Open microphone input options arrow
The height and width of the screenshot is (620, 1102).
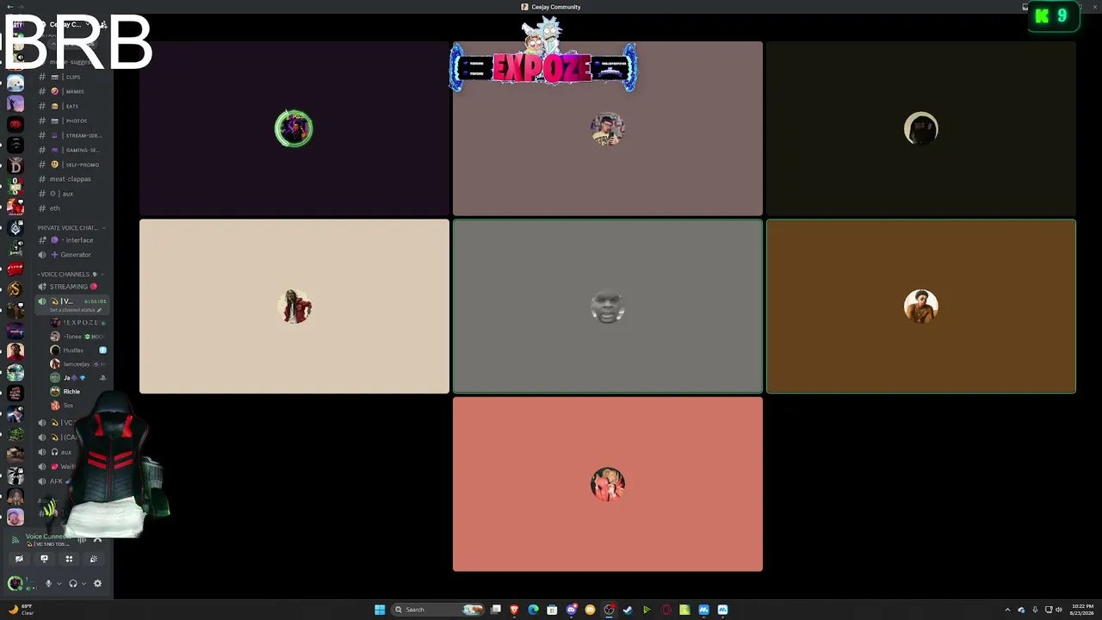[x=59, y=584]
